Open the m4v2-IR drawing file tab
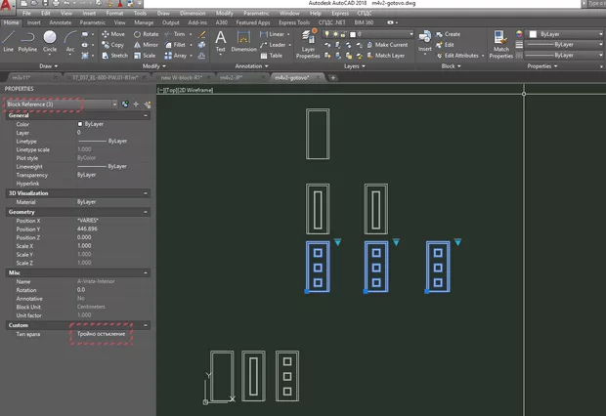Viewport: 606px width, 416px height. pyautogui.click(x=232, y=75)
